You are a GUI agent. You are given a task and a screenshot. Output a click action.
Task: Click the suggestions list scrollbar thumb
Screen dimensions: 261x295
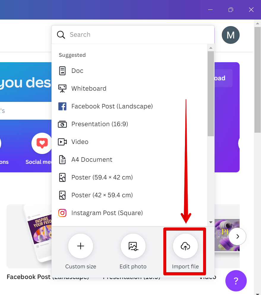pos(211,94)
